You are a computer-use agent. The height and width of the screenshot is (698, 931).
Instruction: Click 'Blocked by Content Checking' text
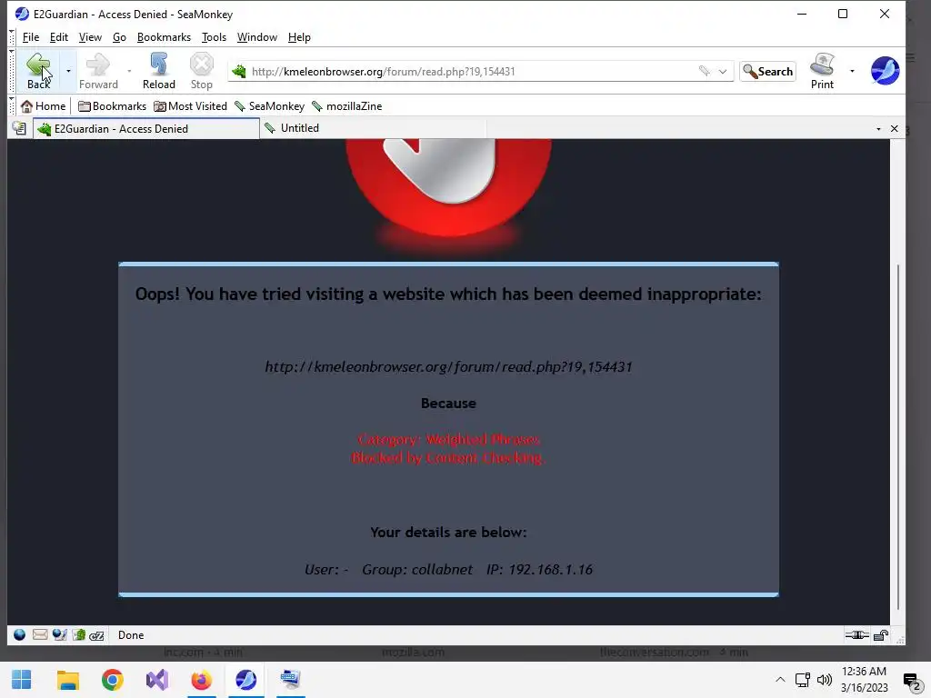click(448, 458)
